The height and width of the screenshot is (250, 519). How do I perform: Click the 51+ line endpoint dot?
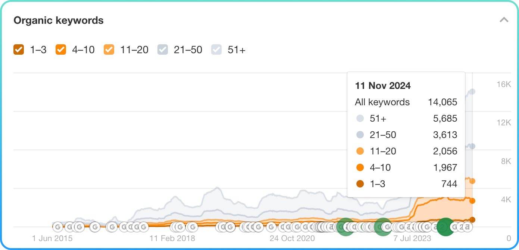pyautogui.click(x=472, y=92)
